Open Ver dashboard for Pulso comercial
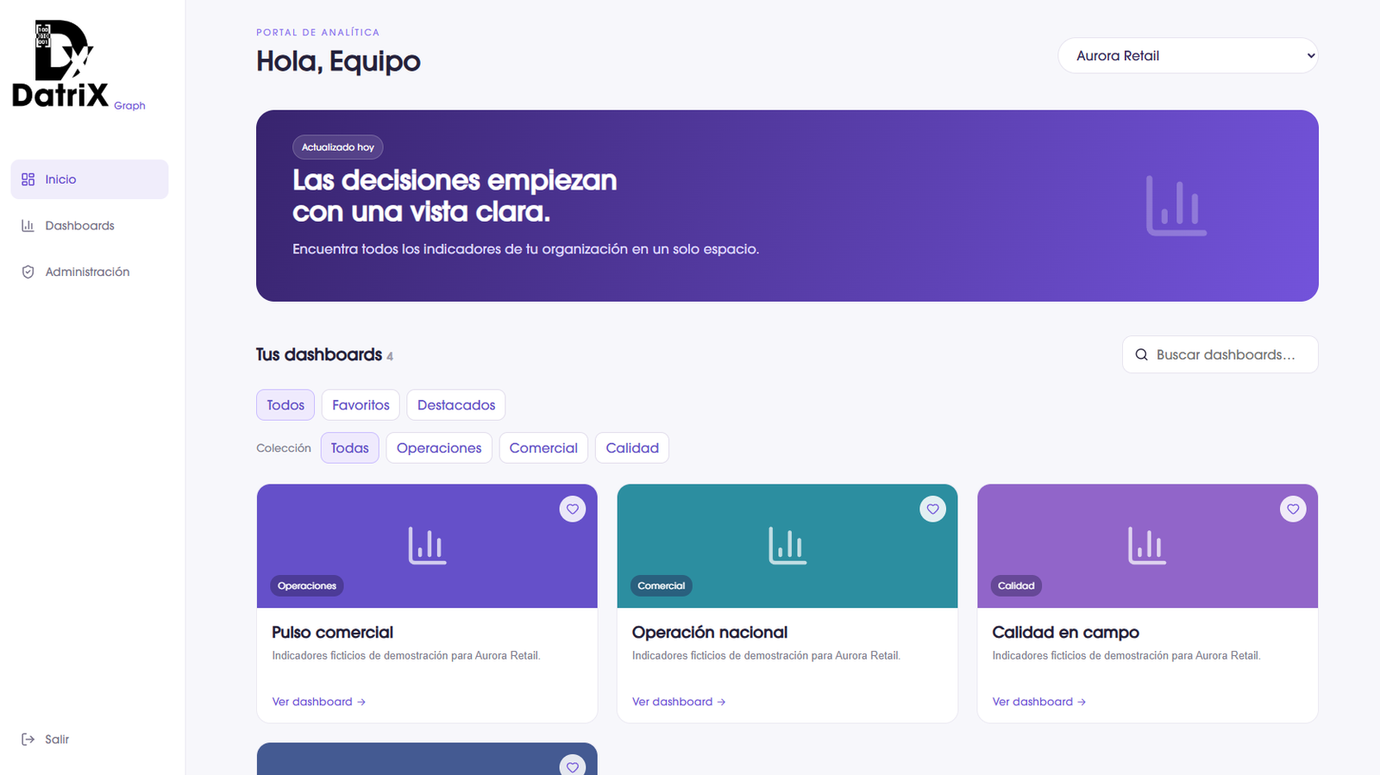 tap(319, 702)
